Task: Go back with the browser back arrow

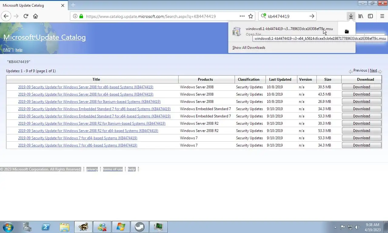Action: (6, 16)
